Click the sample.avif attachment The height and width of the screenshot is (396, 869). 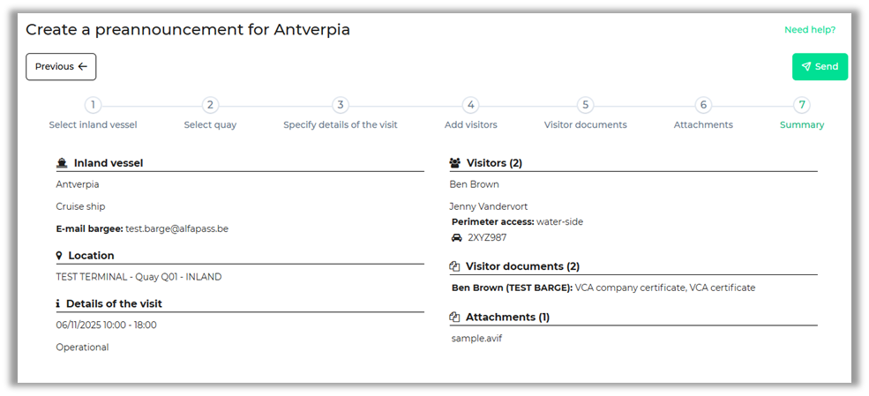(476, 338)
